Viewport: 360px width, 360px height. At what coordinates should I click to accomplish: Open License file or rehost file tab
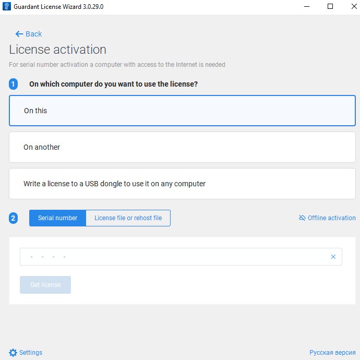128,218
